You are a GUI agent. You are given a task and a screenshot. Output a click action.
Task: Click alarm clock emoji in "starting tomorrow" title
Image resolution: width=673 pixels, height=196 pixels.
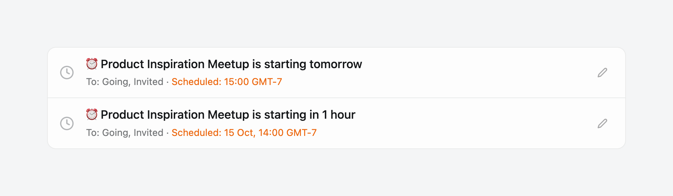coord(92,64)
